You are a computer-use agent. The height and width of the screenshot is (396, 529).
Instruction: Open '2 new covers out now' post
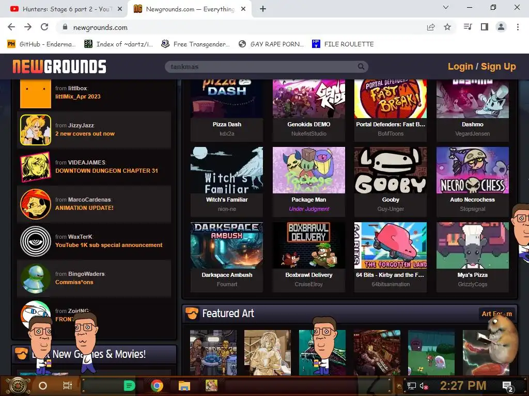[85, 134]
